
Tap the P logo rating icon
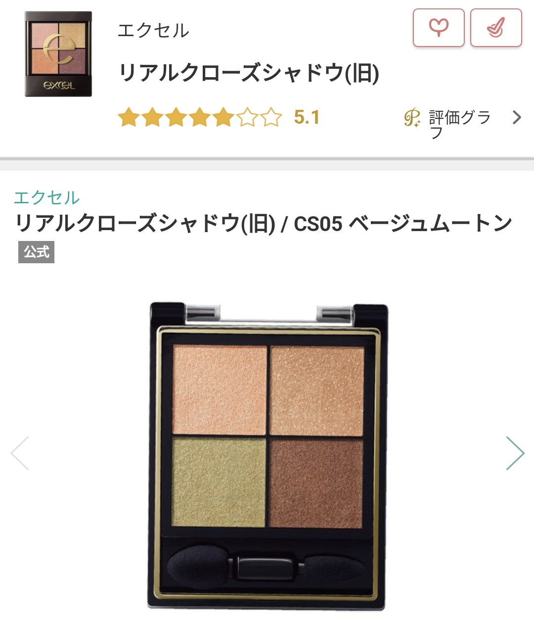(x=412, y=118)
